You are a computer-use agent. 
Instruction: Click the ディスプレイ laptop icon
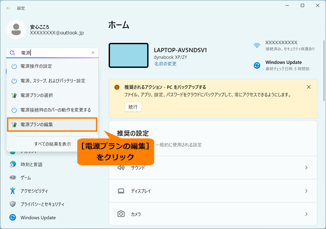click(x=121, y=191)
